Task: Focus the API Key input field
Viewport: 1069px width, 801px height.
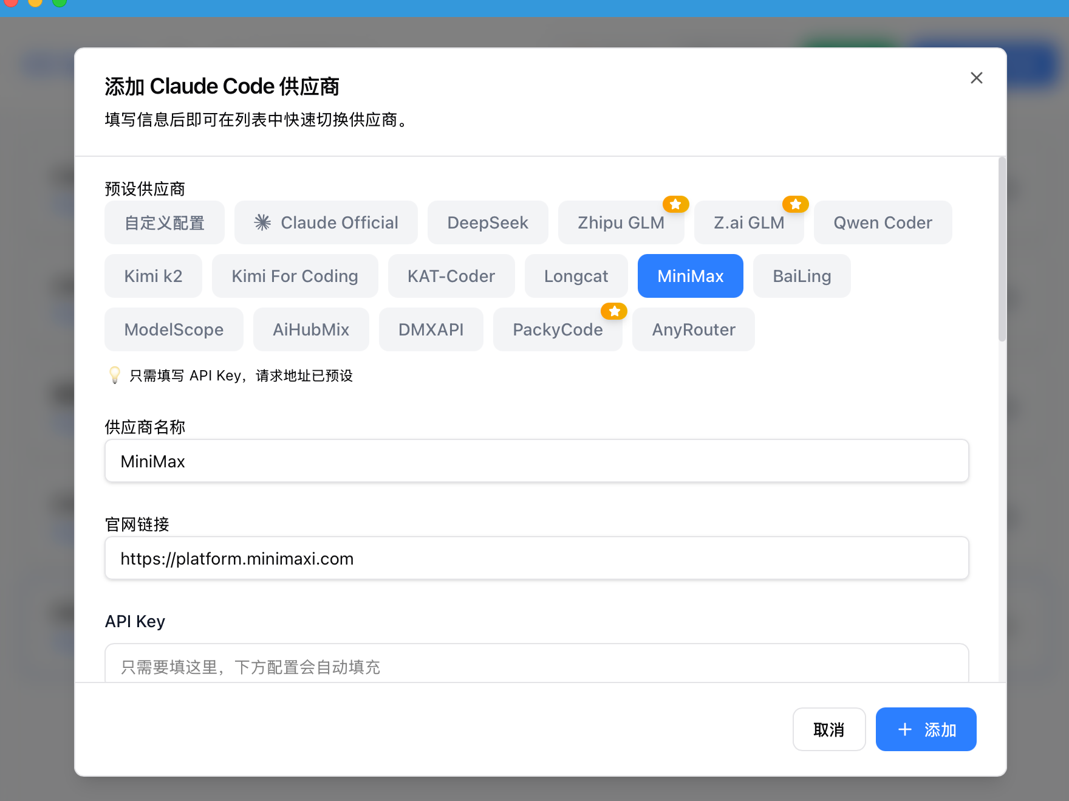Action: (x=536, y=665)
